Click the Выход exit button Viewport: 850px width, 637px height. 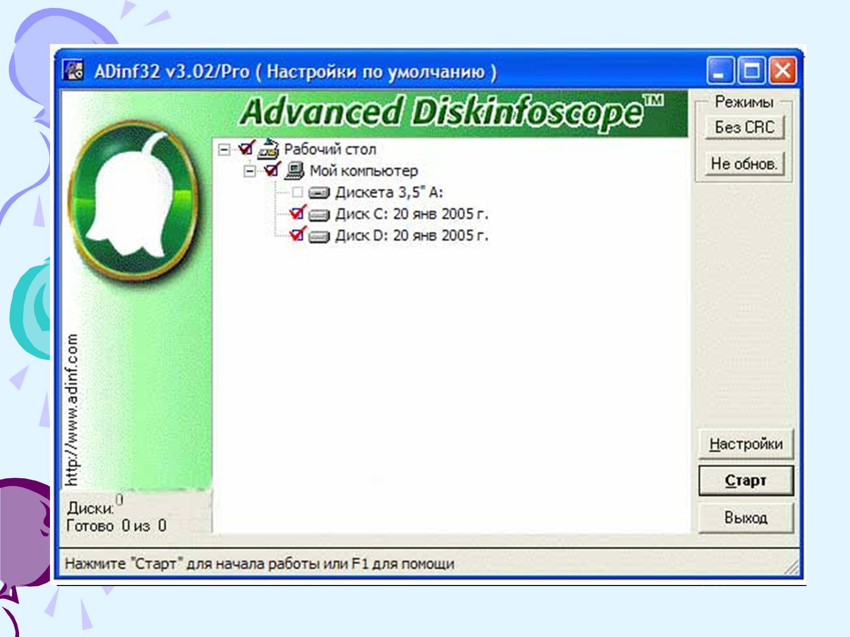745,518
